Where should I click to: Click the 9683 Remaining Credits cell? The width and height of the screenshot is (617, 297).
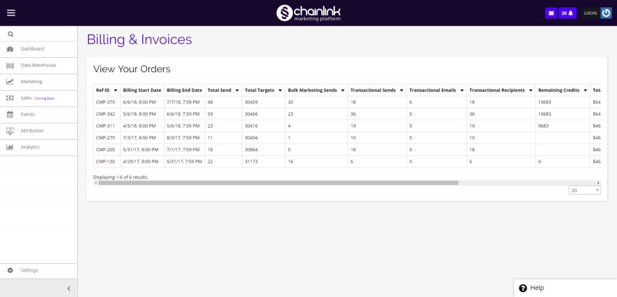tap(563, 126)
